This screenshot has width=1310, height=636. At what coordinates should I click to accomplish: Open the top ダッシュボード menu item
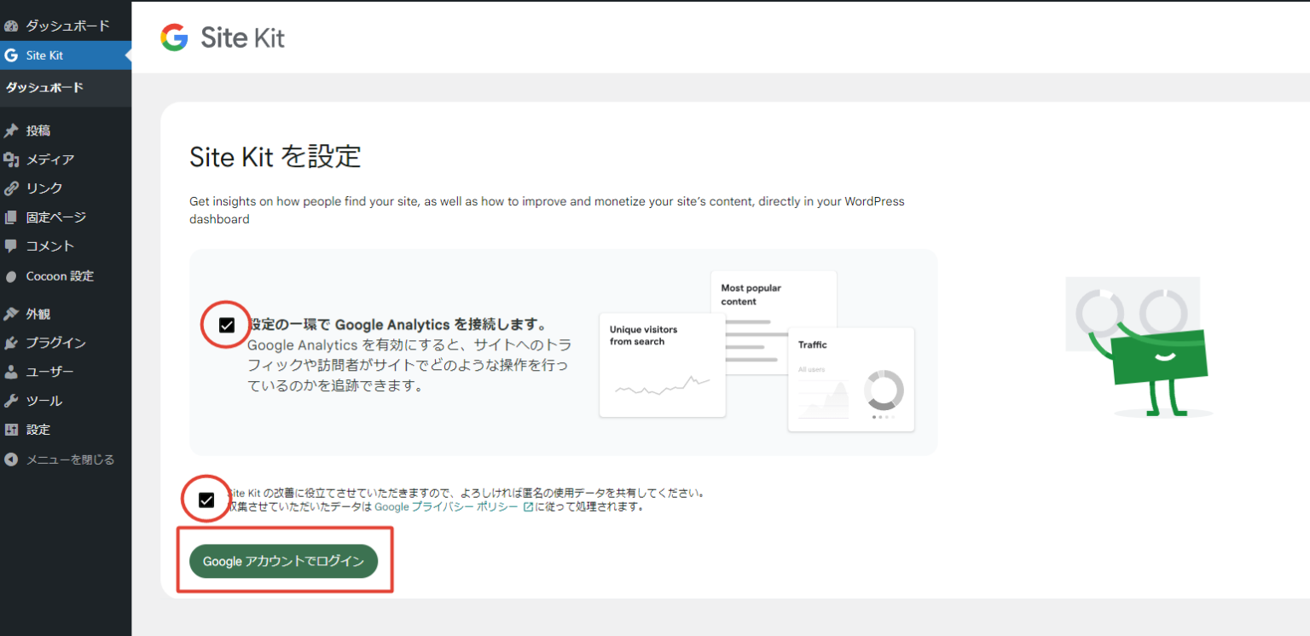tap(66, 26)
